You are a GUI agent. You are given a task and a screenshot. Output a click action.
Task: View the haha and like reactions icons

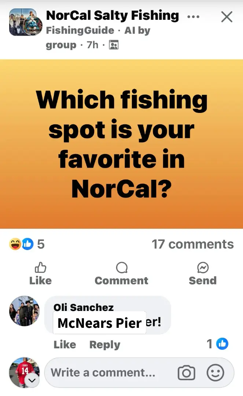click(x=21, y=244)
